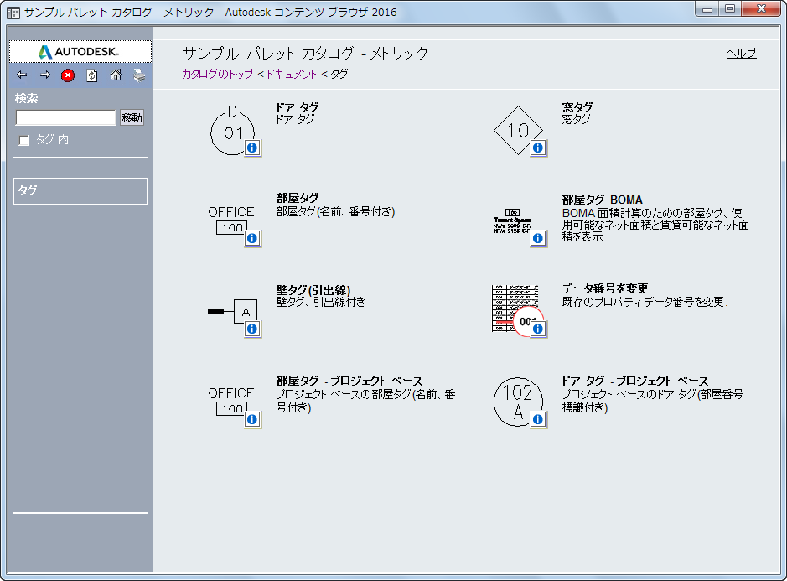Open the ヘルプ link
This screenshot has width=787, height=581.
click(x=742, y=53)
